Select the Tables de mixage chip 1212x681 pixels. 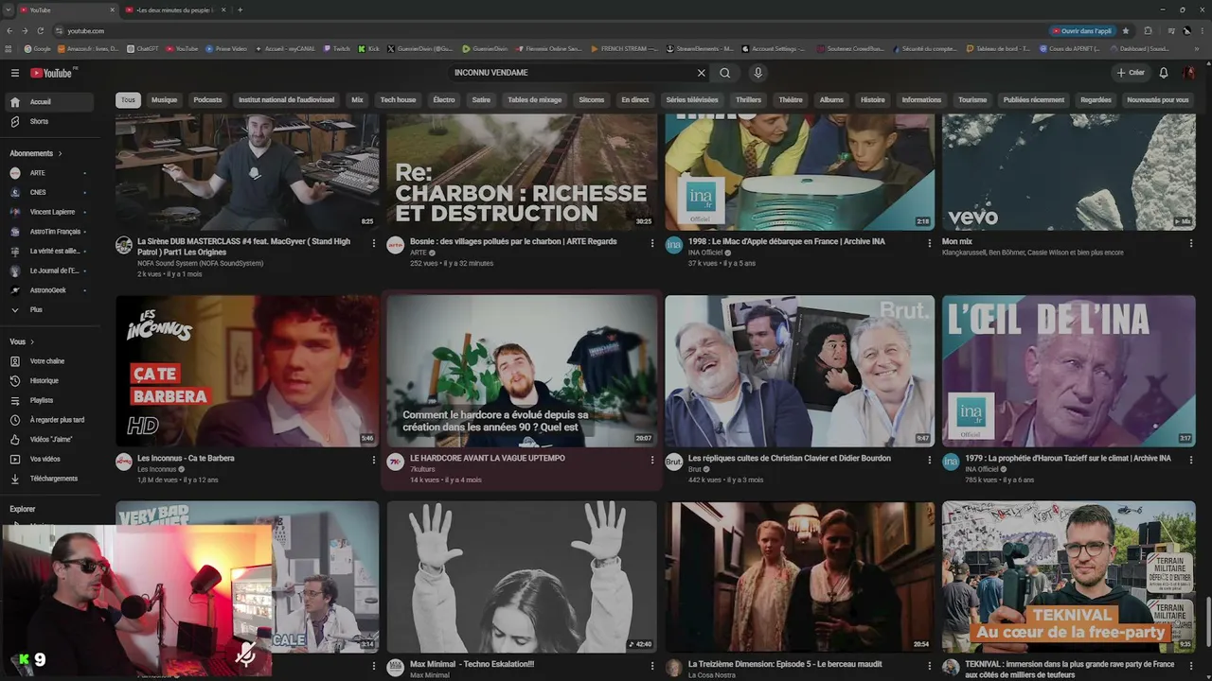click(x=534, y=99)
